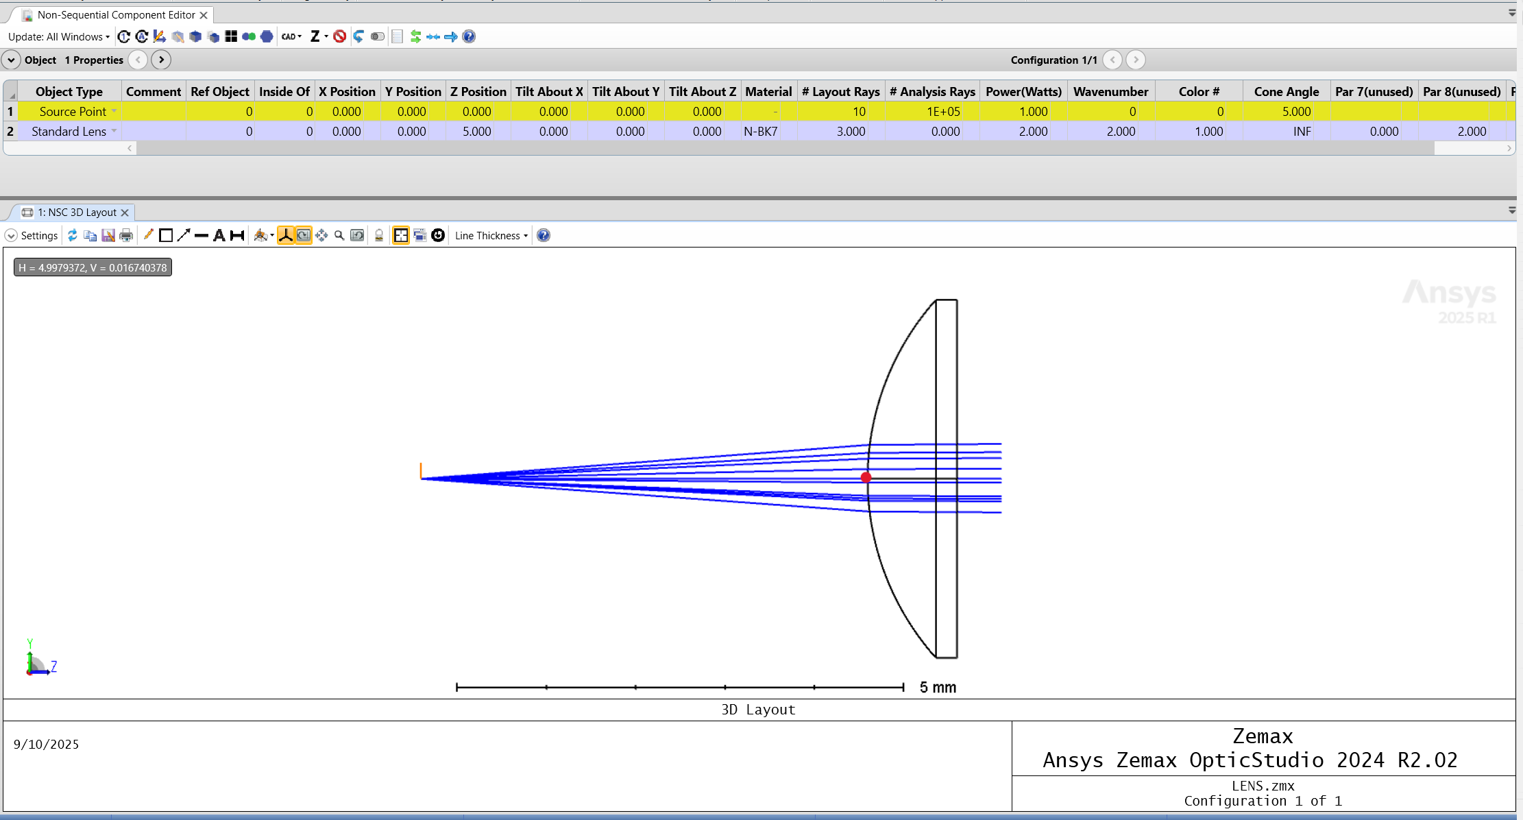The height and width of the screenshot is (820, 1523).
Task: Click the Refresh icon in the layout toolbar
Action: 73,235
